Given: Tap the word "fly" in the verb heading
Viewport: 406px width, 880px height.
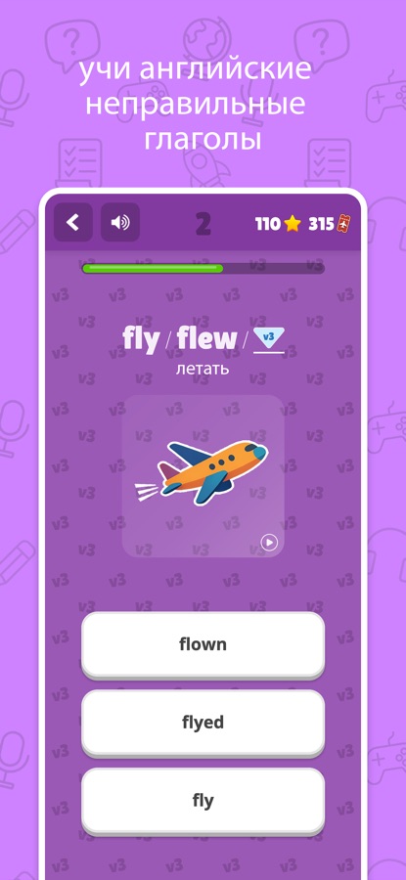Looking at the screenshot, I should pyautogui.click(x=141, y=340).
